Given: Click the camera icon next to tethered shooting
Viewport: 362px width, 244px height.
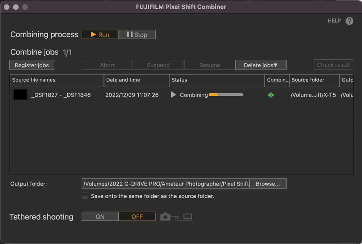Looking at the screenshot, I should (x=165, y=217).
